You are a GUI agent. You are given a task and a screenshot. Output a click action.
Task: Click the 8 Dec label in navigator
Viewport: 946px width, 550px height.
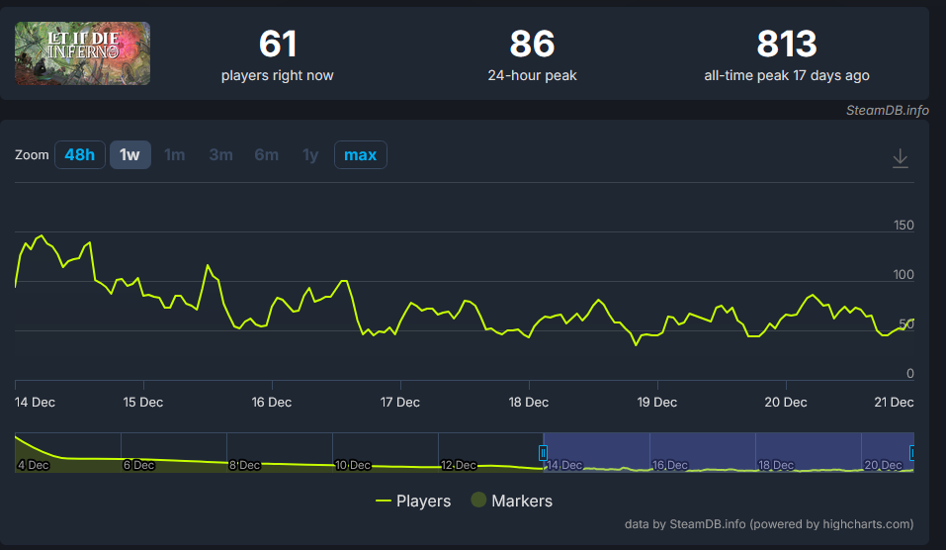(244, 465)
